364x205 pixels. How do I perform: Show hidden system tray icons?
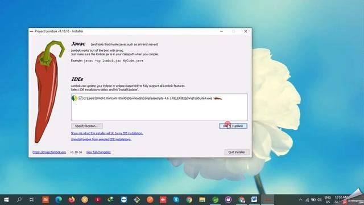pos(300,200)
